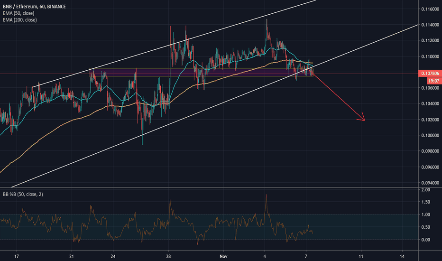Click the 2.00 level on %B axis
The height and width of the screenshot is (261, 442).
tap(426, 190)
